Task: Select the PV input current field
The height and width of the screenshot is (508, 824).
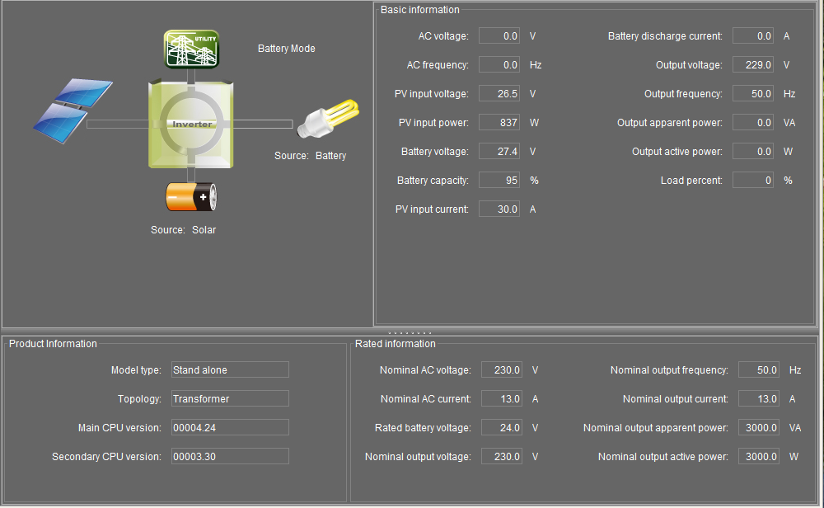Action: 499,209
